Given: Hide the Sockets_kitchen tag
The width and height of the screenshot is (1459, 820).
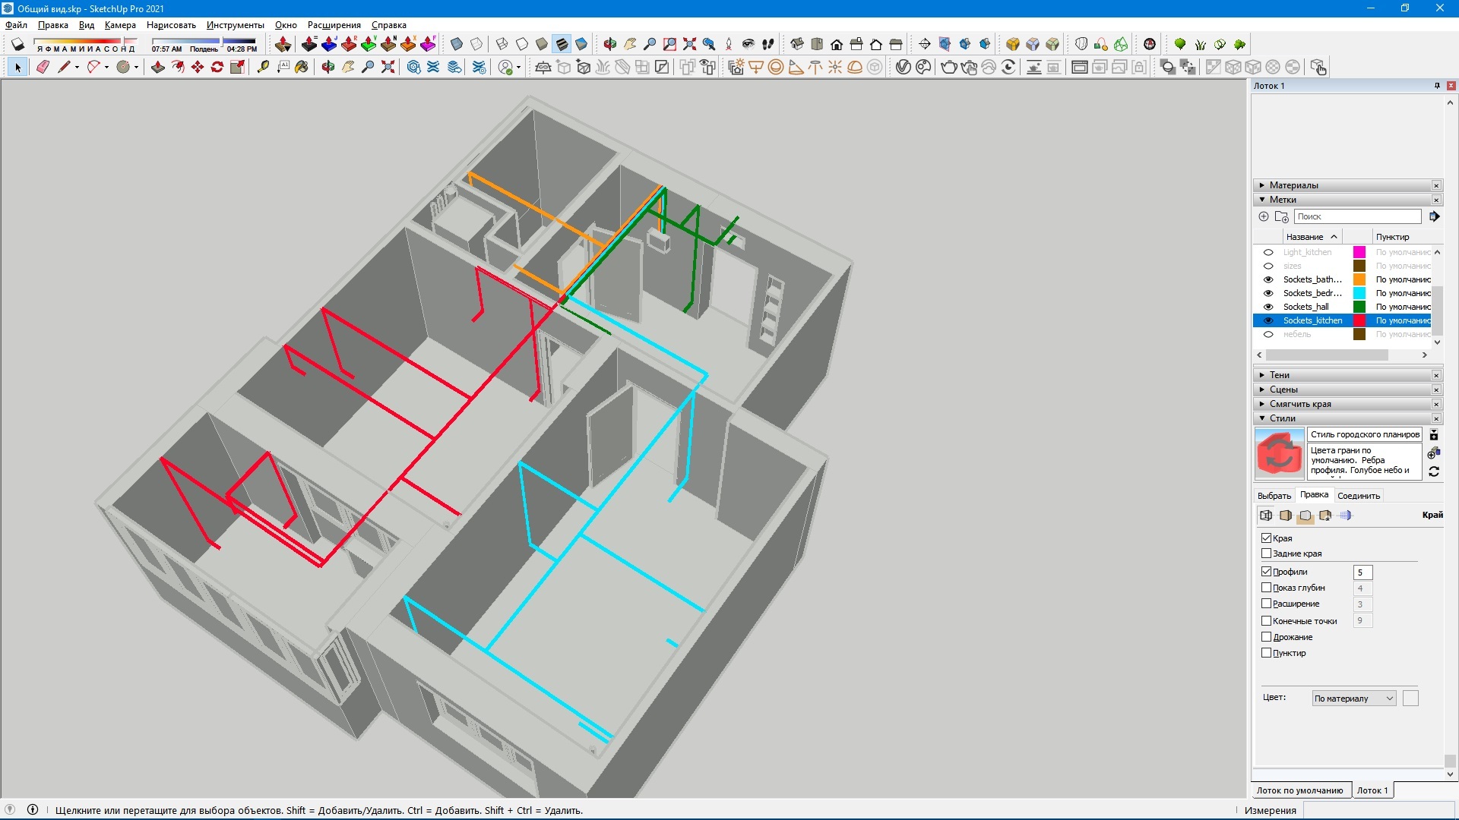Looking at the screenshot, I should [x=1268, y=321].
